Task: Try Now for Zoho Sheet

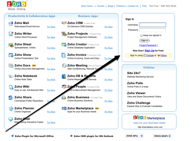Action: click(51, 48)
